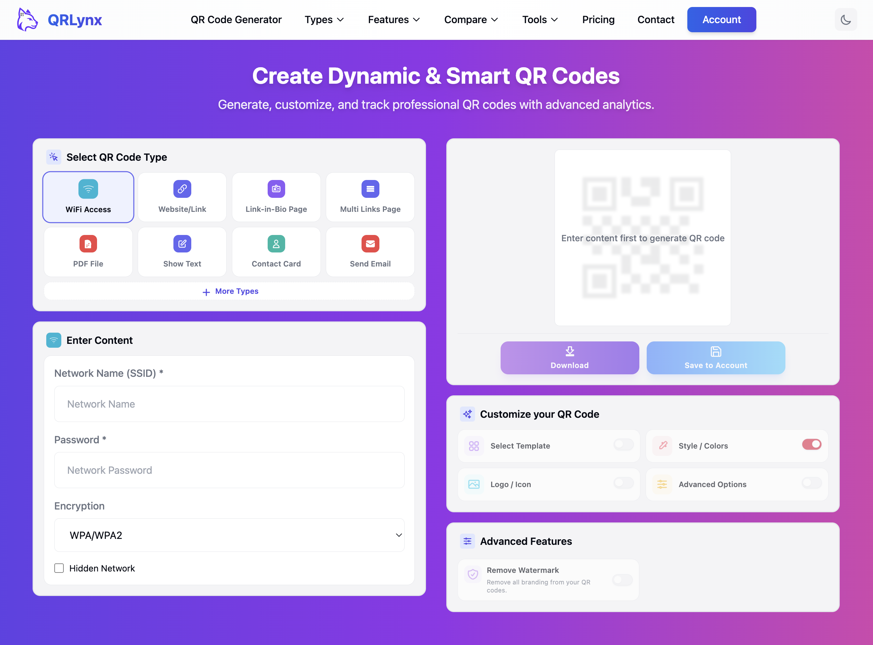The height and width of the screenshot is (645, 873).
Task: Open the Tools dropdown menu
Action: [540, 20]
